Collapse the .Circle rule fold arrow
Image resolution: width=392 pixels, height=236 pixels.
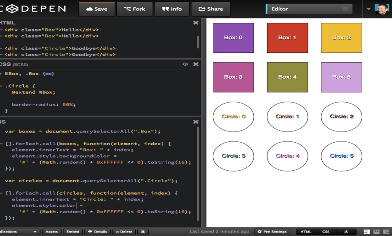click(x=1, y=86)
